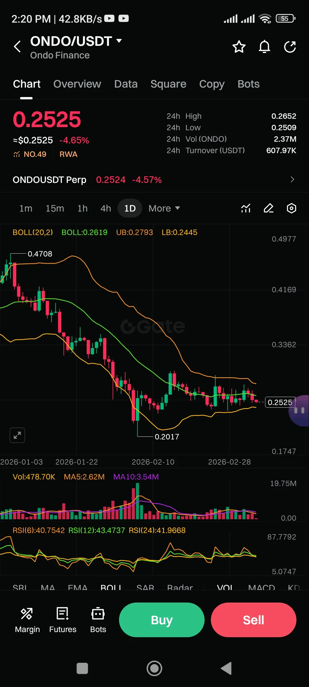Select the 15m timeframe
The image size is (309, 687).
[55, 208]
